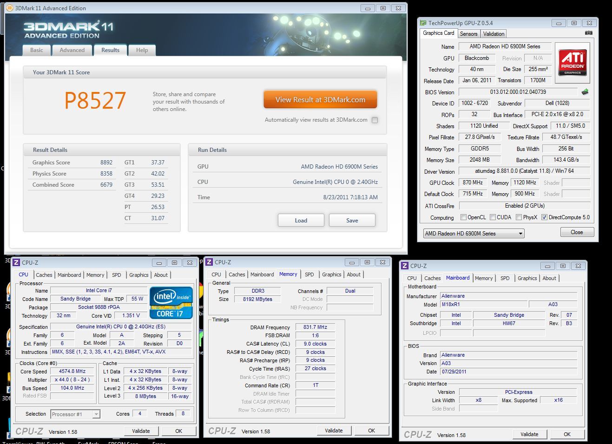The height and width of the screenshot is (444, 612).
Task: Click the GT3 53.51 result value
Action: coord(158,185)
